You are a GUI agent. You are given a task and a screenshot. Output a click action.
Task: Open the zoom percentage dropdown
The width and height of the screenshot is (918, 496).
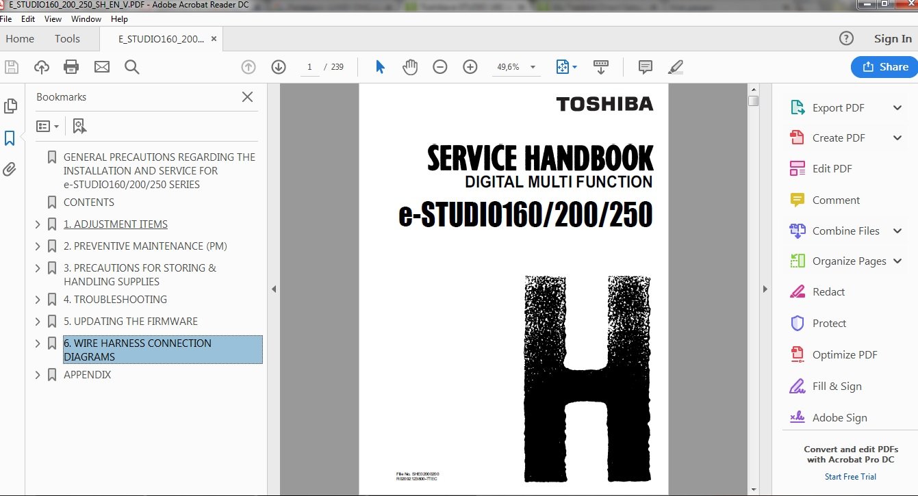click(533, 67)
